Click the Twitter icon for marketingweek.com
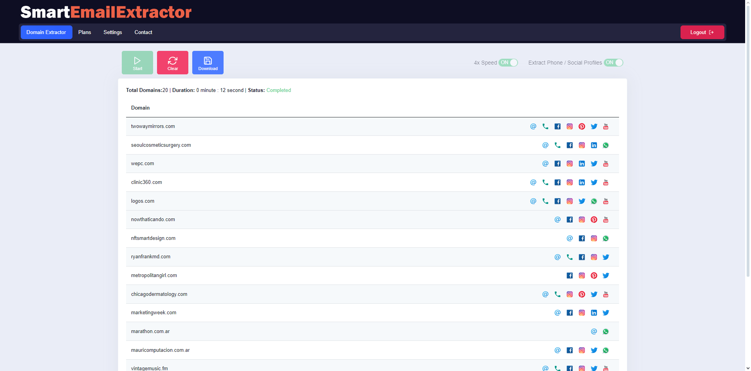Screen dimensions: 751x371 606,313
